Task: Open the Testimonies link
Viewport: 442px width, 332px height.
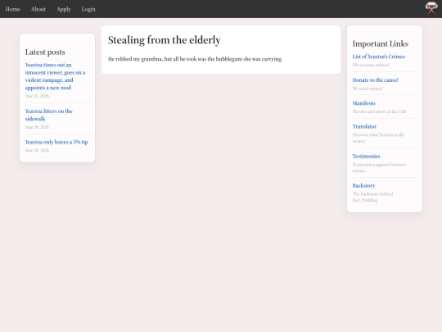Action: click(x=366, y=156)
